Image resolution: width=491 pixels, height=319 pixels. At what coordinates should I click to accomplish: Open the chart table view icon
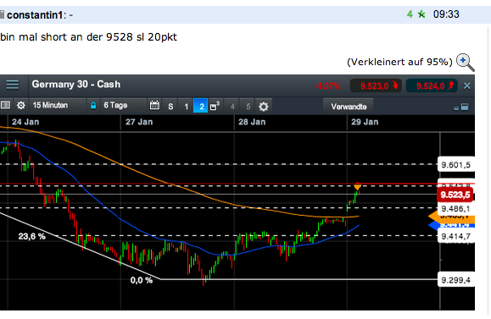5,105
